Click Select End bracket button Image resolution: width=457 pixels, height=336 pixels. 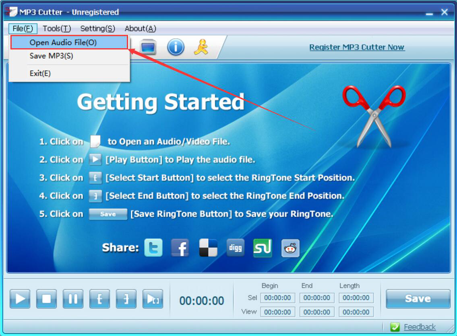pyautogui.click(x=126, y=299)
